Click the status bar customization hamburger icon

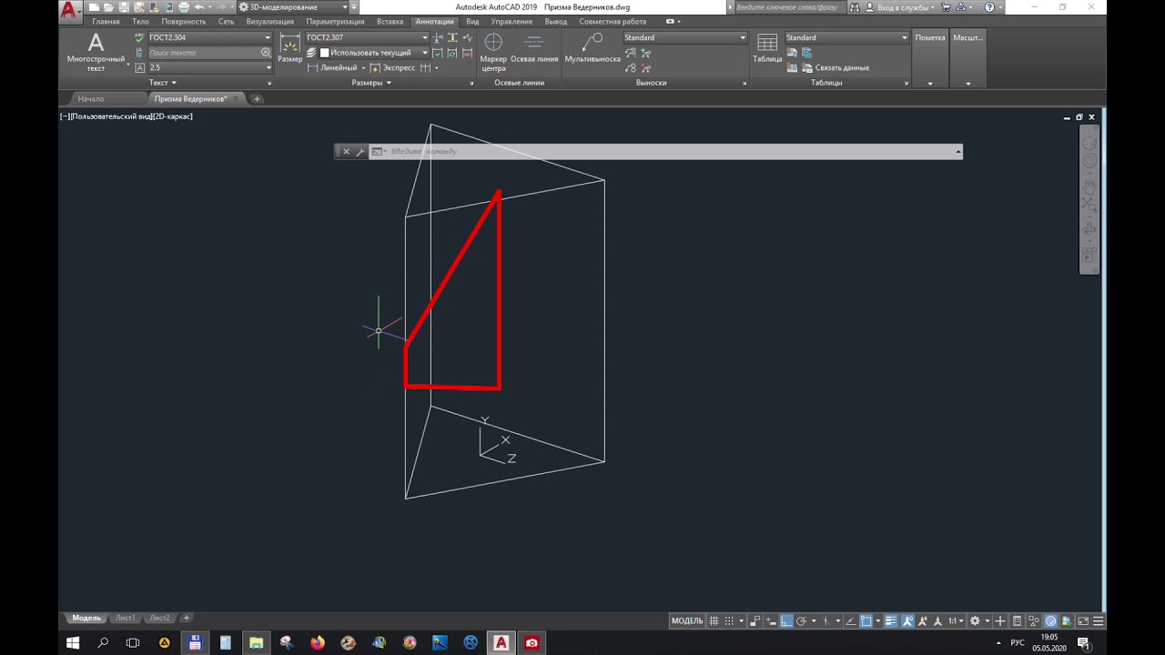pos(1099,621)
